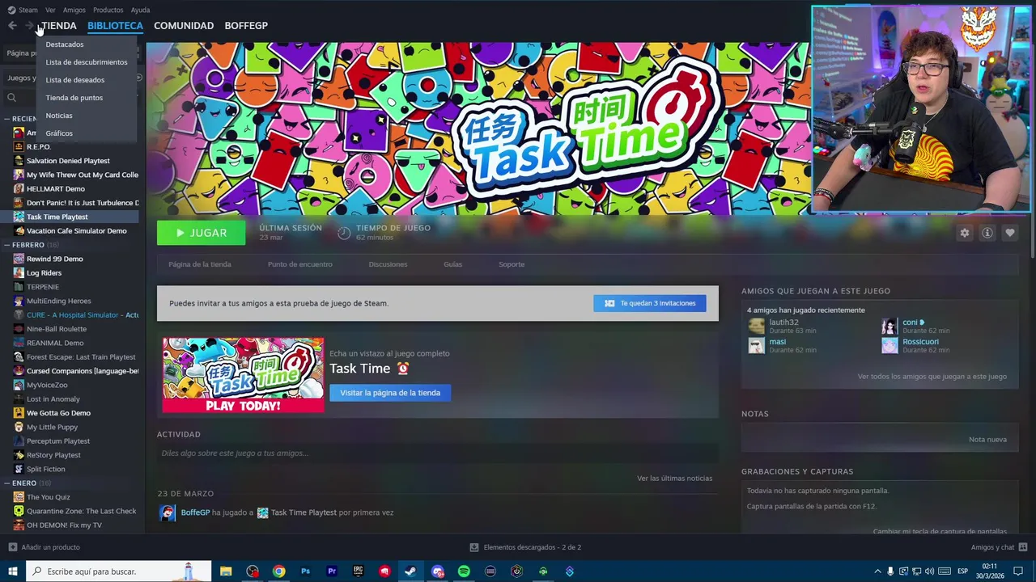Collapse the ENERO group

pyautogui.click(x=6, y=483)
